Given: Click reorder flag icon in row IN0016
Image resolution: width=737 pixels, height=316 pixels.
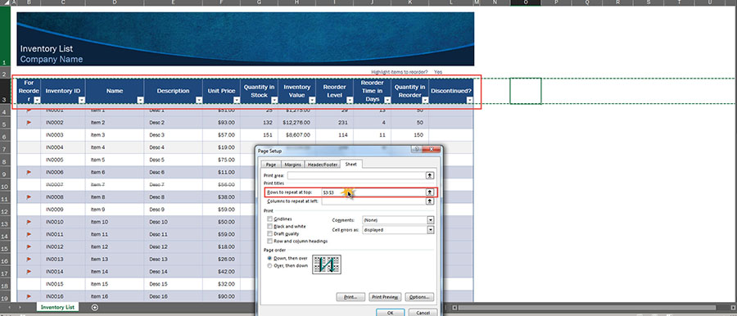Looking at the screenshot, I should coord(29,296).
